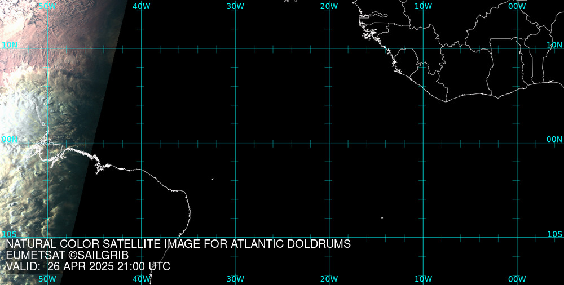Click the 00N latitude label on the left side
The height and width of the screenshot is (285, 564).
coord(10,140)
